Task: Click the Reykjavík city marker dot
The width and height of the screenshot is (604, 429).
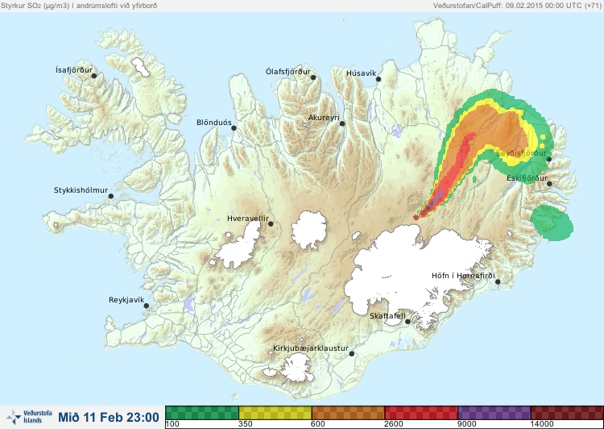Action: (147, 306)
